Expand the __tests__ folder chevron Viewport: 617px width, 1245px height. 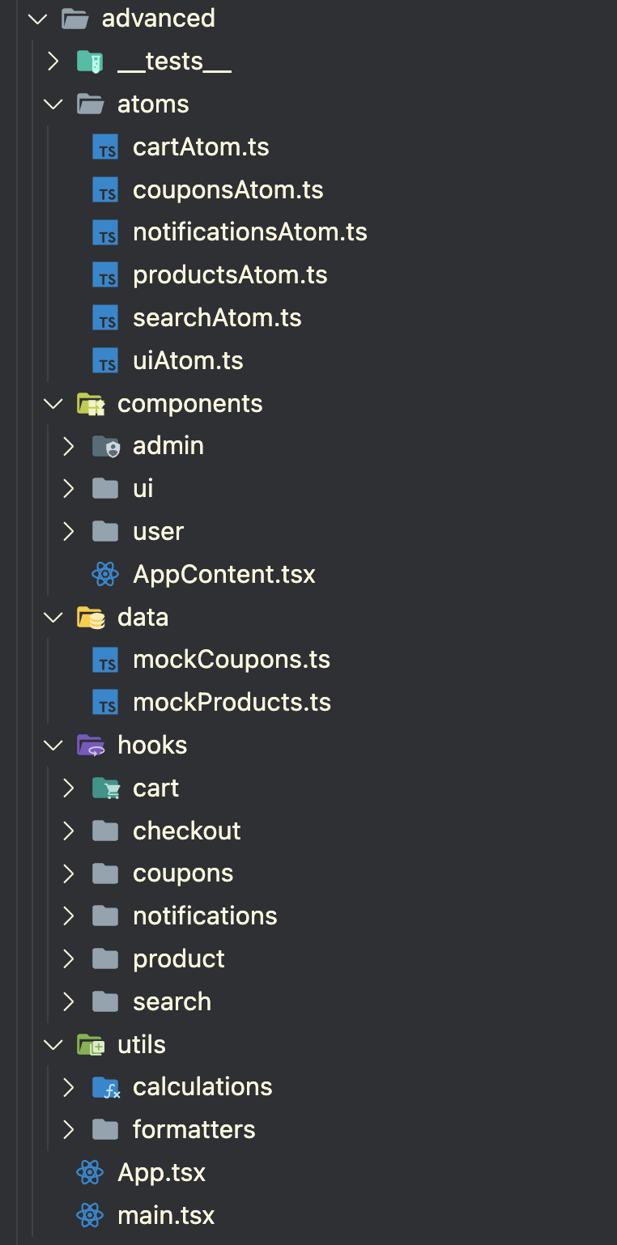pos(53,62)
